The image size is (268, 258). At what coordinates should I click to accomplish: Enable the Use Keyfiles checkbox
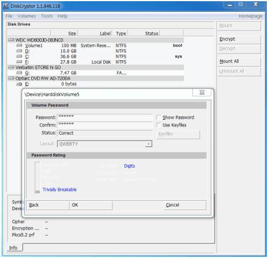(159, 125)
